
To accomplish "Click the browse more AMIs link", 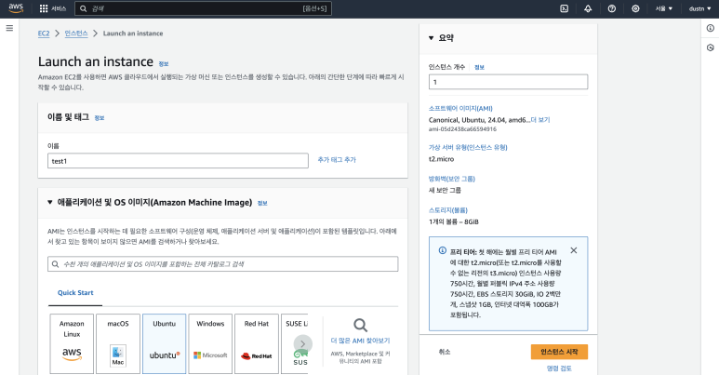I will click(x=360, y=341).
